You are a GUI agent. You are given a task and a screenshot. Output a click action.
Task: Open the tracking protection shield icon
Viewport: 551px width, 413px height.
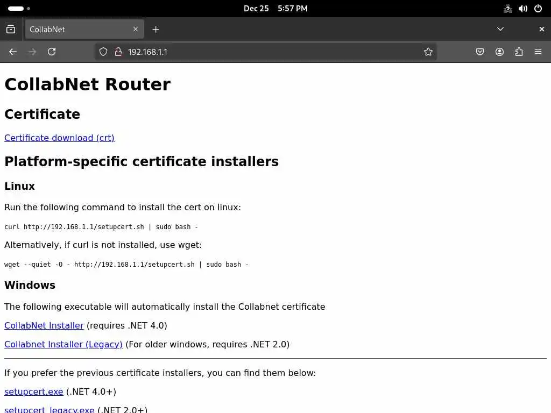[x=103, y=52]
